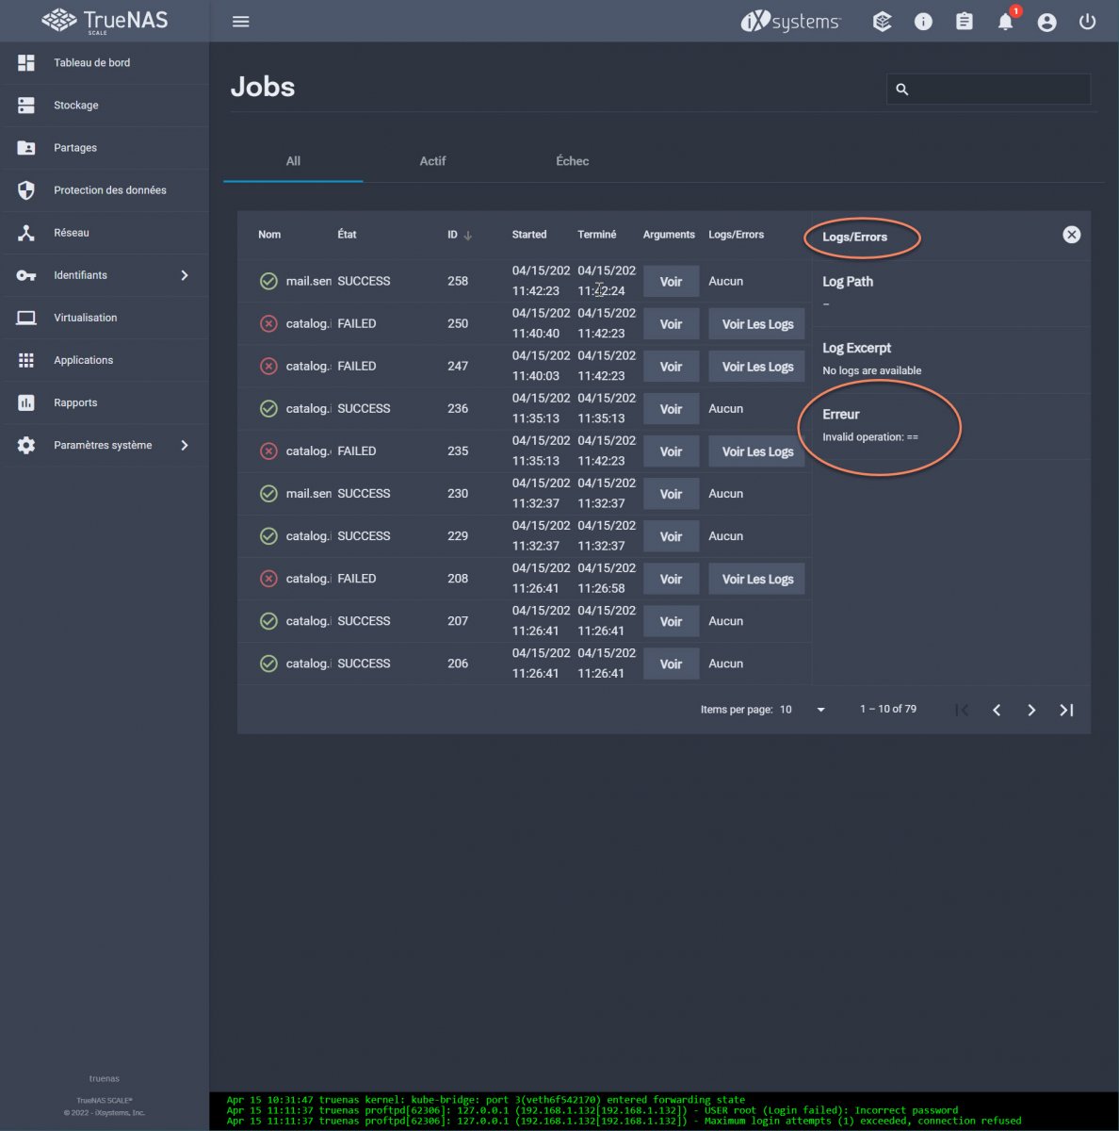Image resolution: width=1119 pixels, height=1131 pixels.
Task: Click the power button icon
Action: pos(1088,22)
